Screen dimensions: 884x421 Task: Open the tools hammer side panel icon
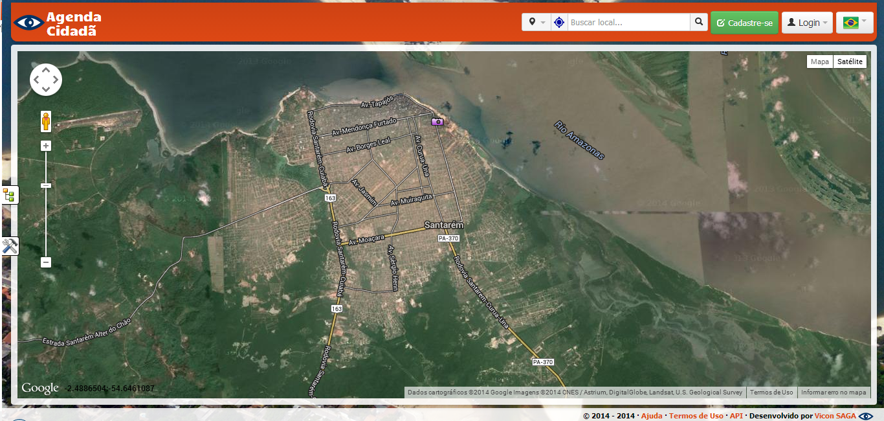click(10, 246)
